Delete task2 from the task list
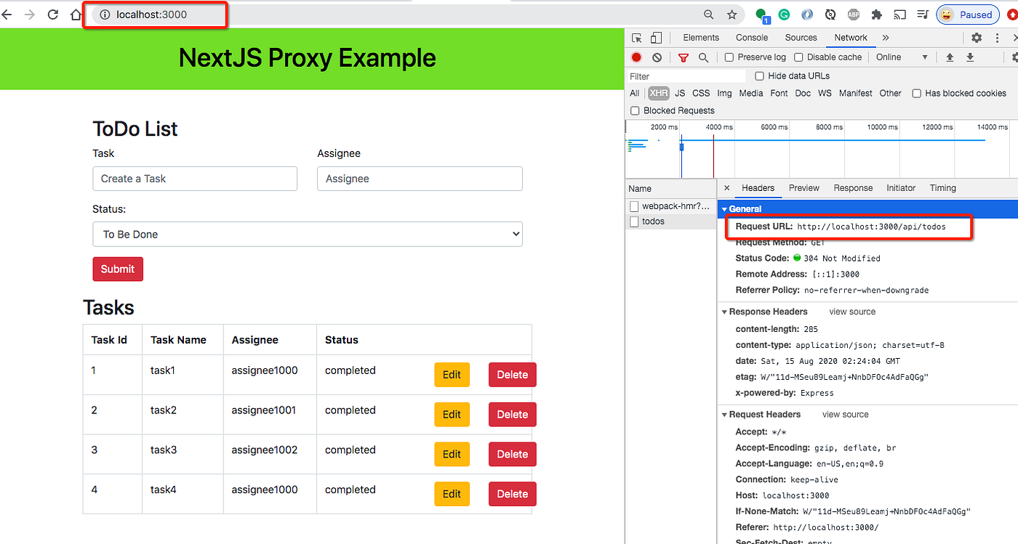Viewport: 1018px width, 544px height. coord(512,414)
